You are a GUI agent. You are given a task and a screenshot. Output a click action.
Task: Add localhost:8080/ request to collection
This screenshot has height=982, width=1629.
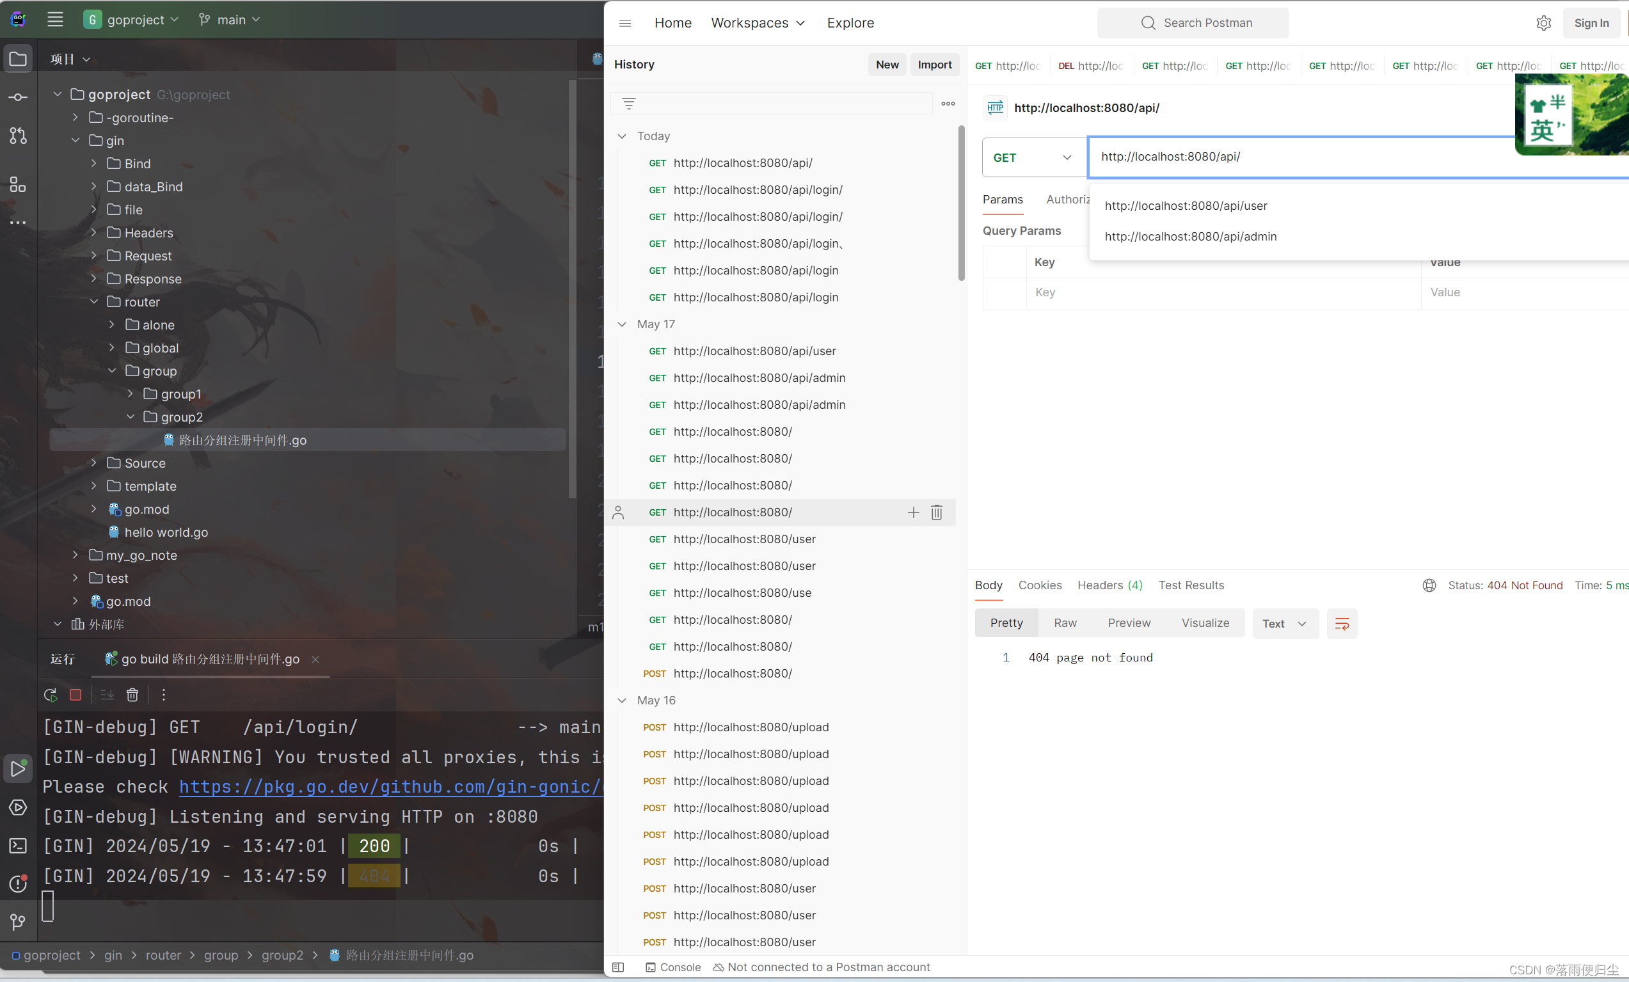coord(913,513)
